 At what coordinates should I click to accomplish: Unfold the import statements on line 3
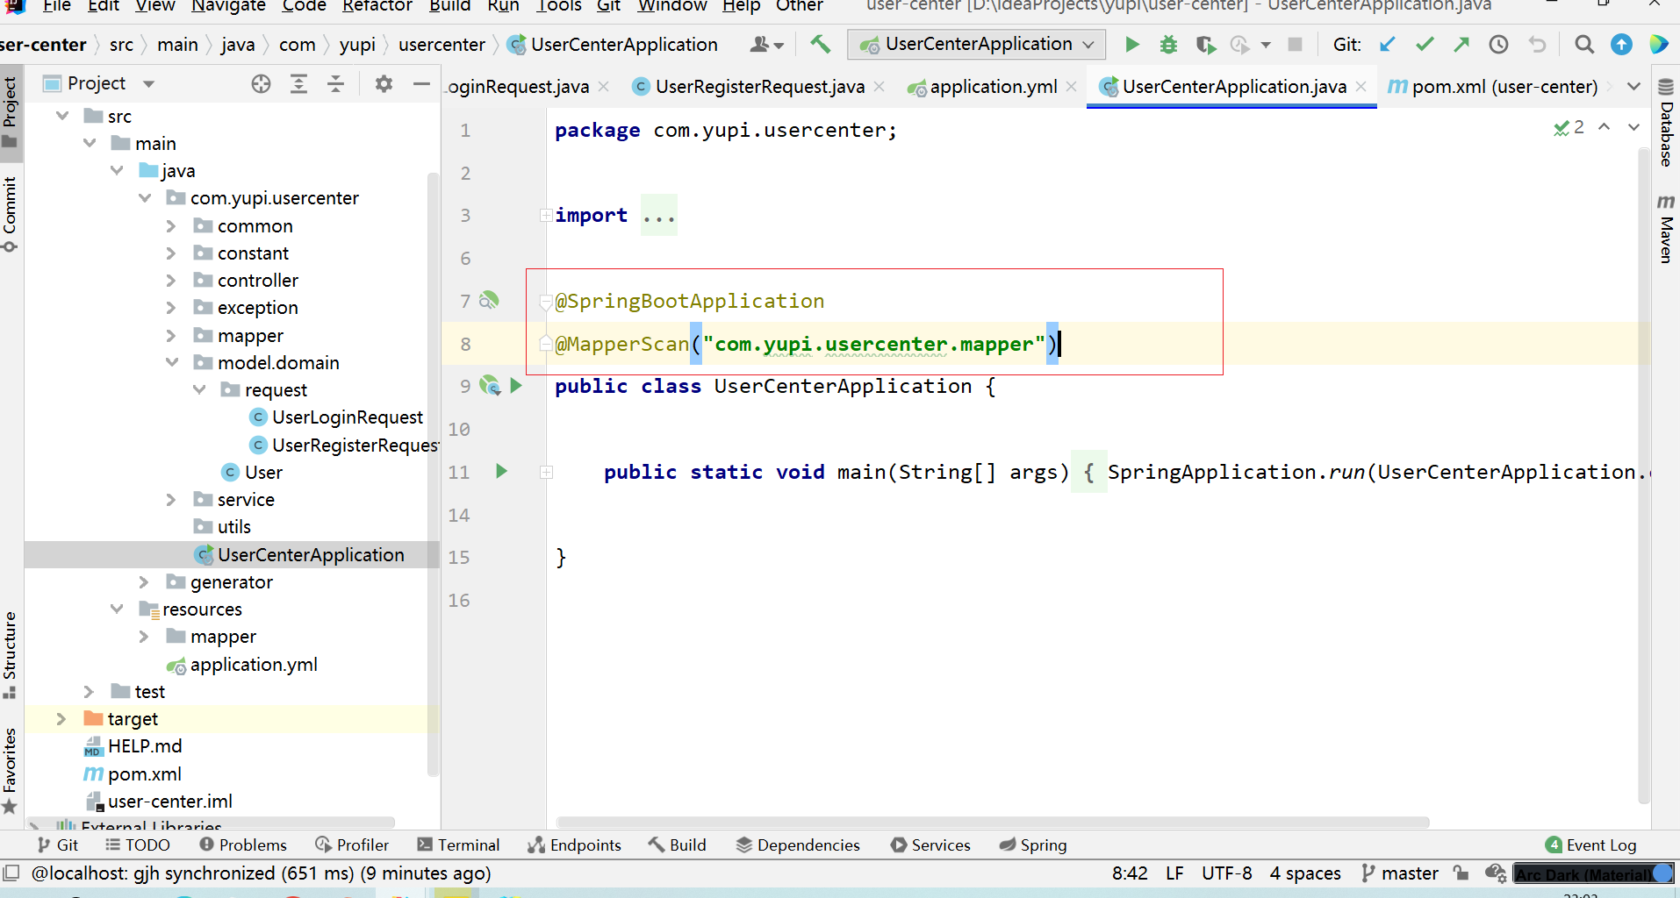[546, 216]
